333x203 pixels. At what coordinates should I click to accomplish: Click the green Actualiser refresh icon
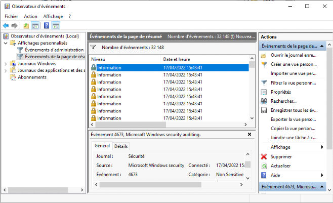(x=264, y=166)
